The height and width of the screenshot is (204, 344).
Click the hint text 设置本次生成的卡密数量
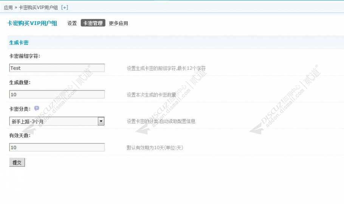click(x=151, y=95)
